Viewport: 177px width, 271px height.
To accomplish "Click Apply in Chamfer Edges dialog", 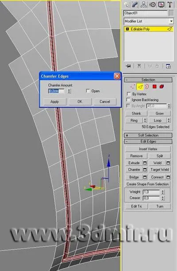I will click(x=55, y=102).
